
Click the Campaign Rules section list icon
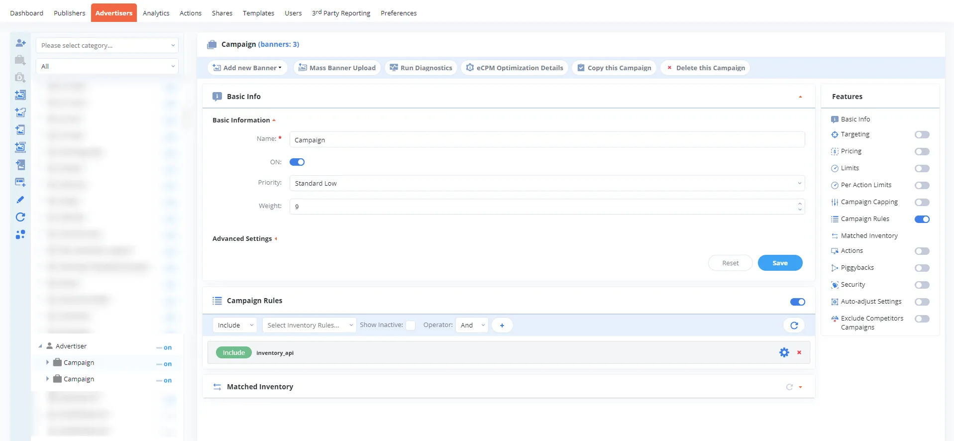coord(217,301)
